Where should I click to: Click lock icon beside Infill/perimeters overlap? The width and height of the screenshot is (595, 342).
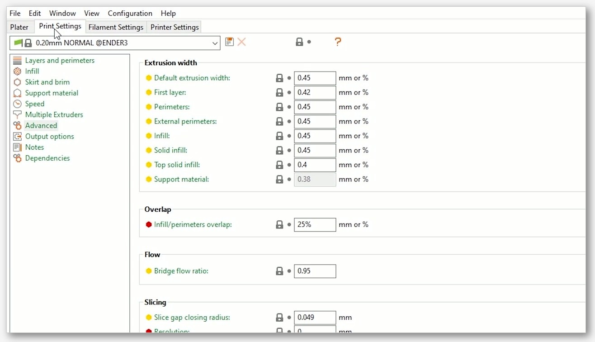(279, 225)
